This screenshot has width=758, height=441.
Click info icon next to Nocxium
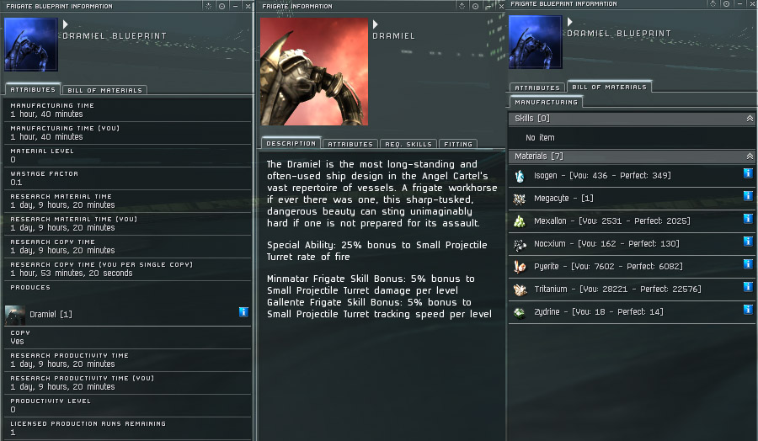click(747, 241)
